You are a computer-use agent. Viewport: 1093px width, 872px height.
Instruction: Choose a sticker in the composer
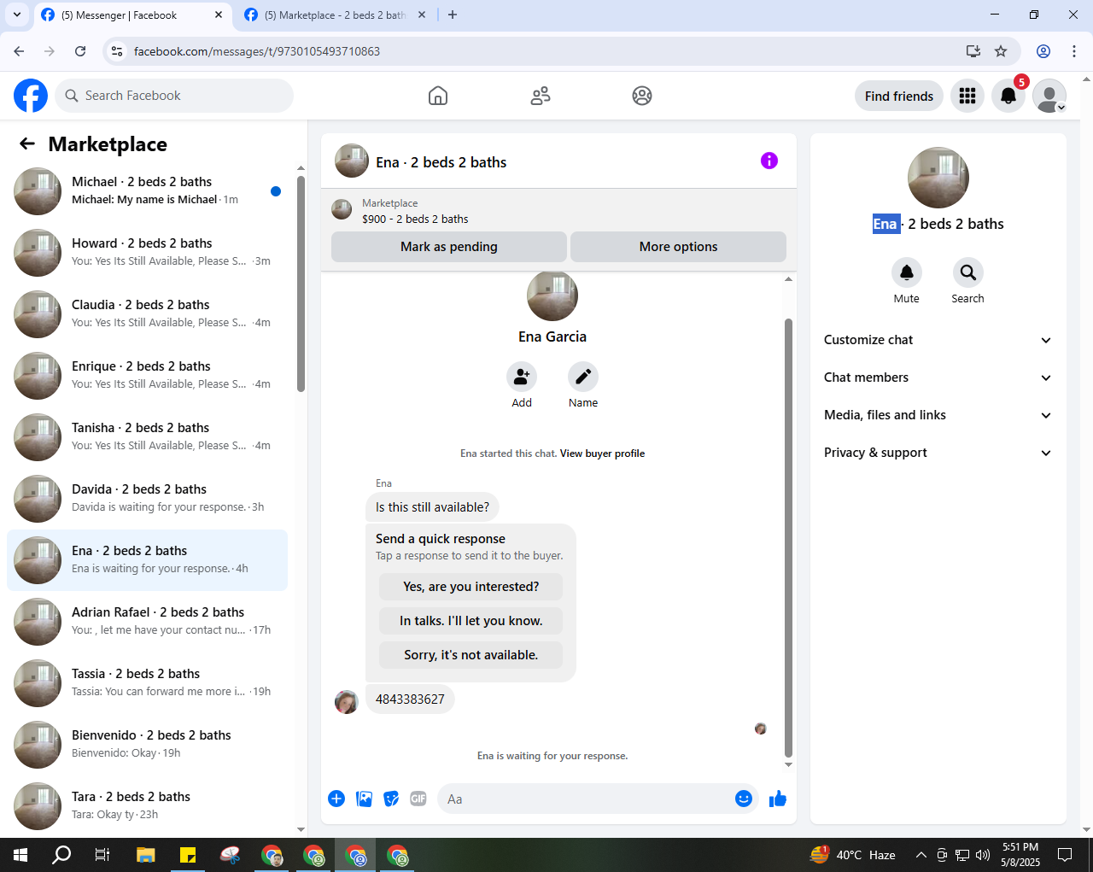pyautogui.click(x=391, y=799)
